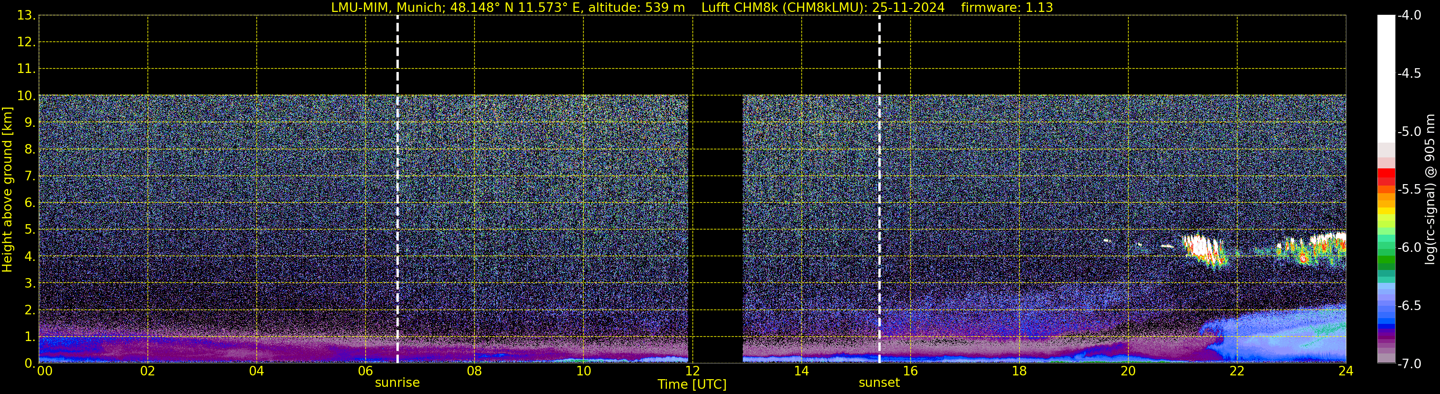
Task: Click the colorbar tick '-5.5'
Action: 1408,190
